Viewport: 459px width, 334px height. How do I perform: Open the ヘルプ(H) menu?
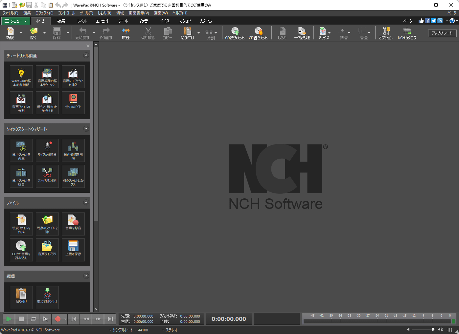[180, 13]
